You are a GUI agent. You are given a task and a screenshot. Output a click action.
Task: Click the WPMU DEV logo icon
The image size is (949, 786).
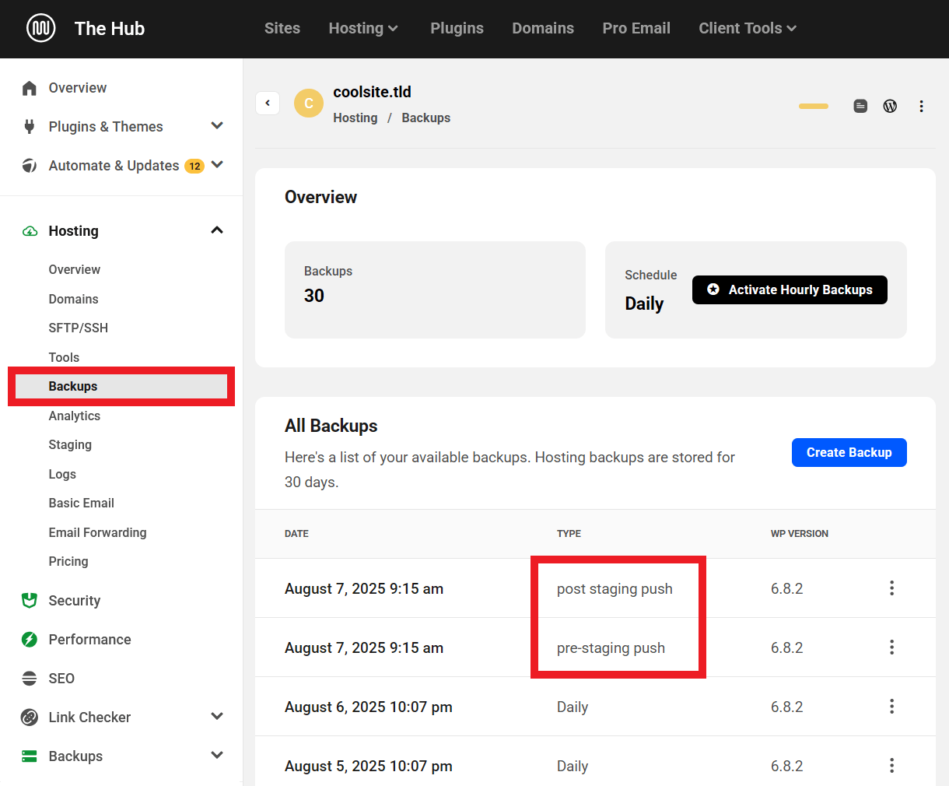pyautogui.click(x=40, y=28)
